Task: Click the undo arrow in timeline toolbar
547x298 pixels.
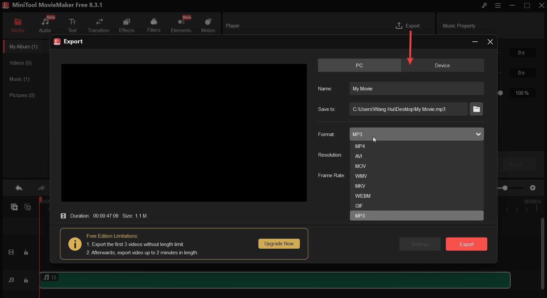Action: [x=19, y=188]
